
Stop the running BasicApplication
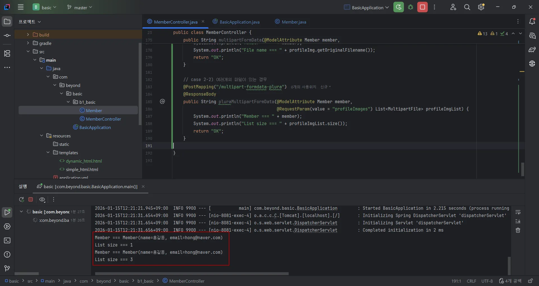[422, 7]
